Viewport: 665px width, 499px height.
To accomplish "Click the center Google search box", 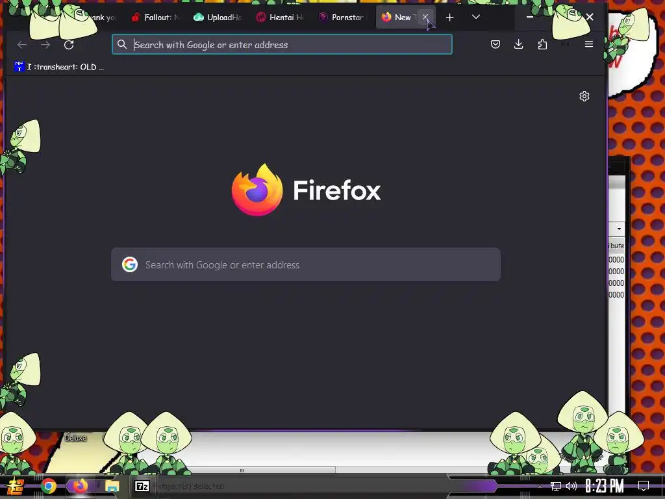I will pos(306,264).
